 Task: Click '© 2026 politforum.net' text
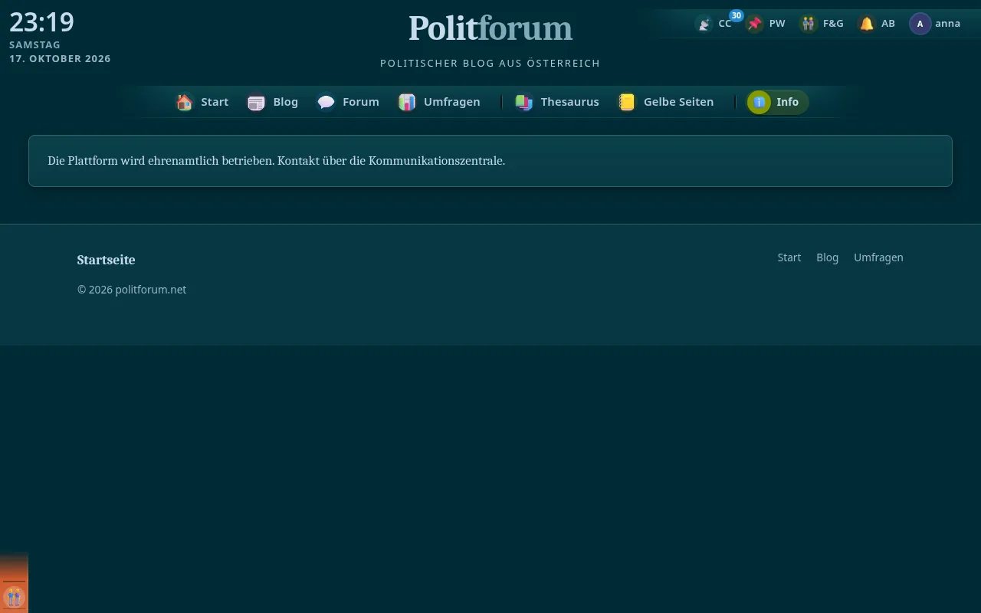(x=132, y=290)
